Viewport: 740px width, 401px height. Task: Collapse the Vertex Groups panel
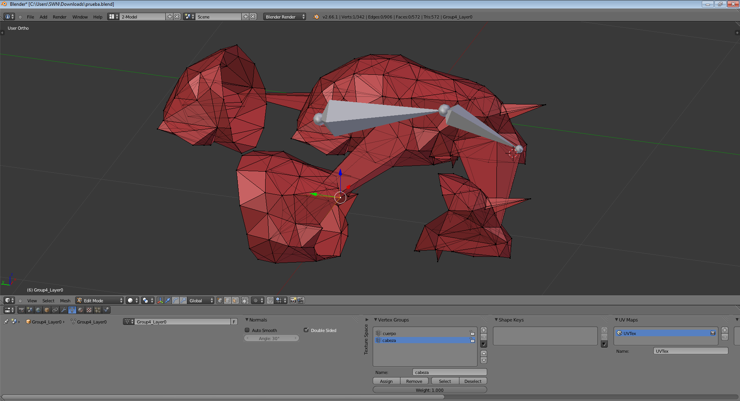coord(376,320)
